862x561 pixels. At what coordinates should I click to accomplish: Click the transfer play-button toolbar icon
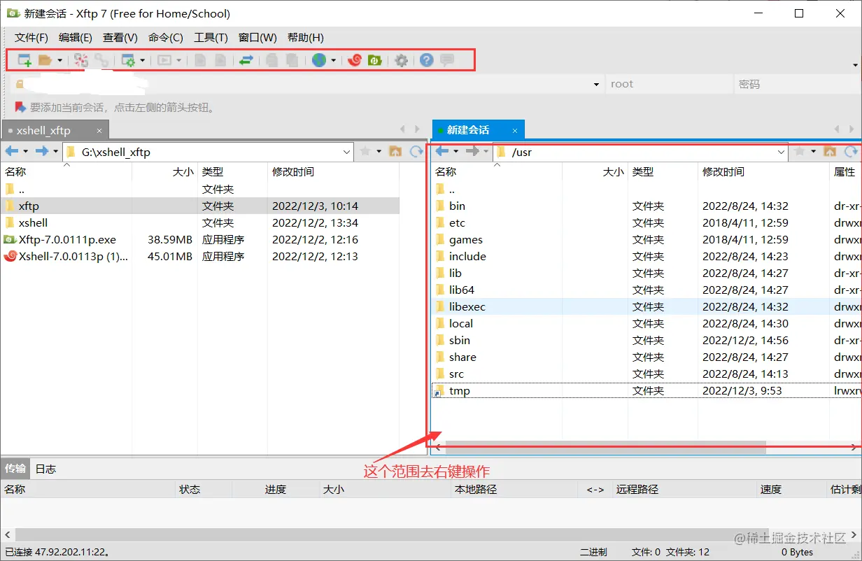pos(164,60)
